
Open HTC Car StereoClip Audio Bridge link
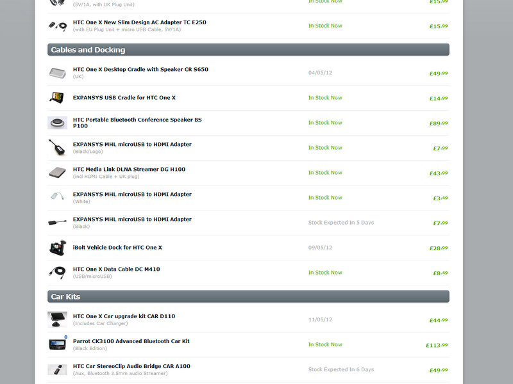tap(131, 366)
